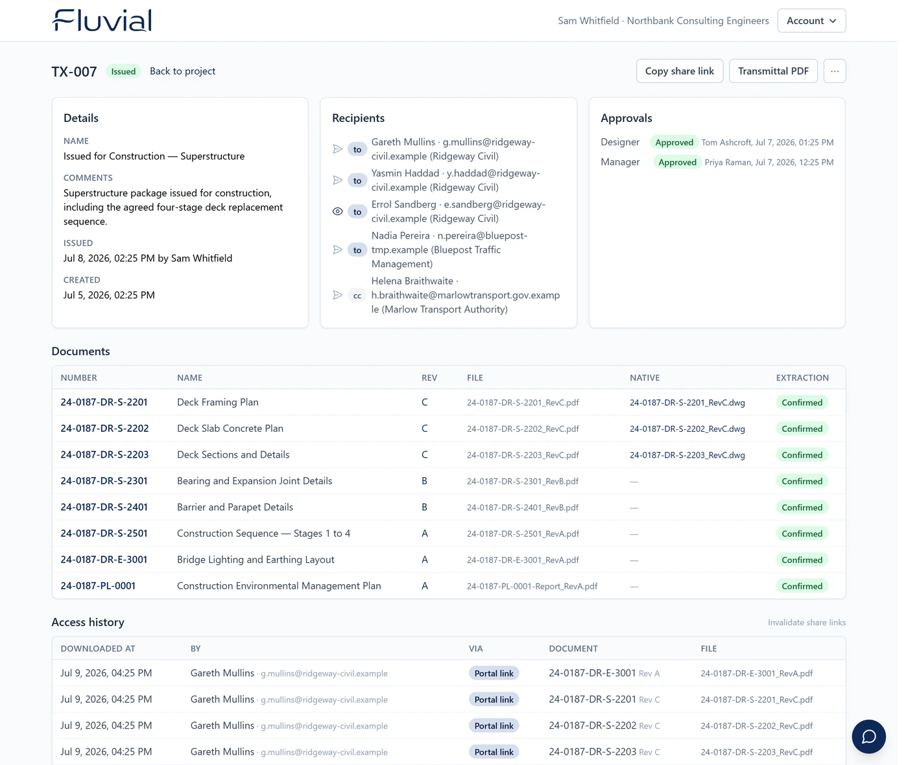Open document 24-0187-DR-S-2401
Screen dimensions: 908x765
(104, 507)
